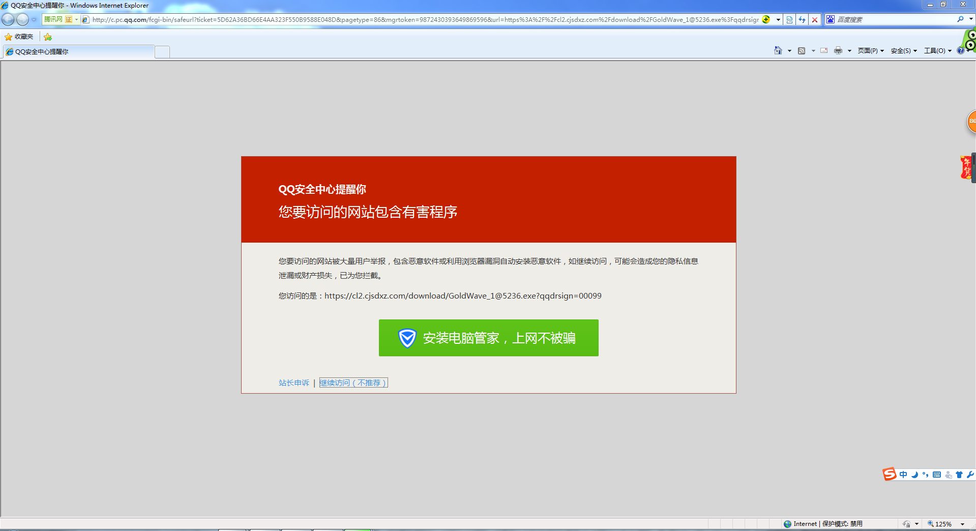
Task: Click the orange 80 floating ball
Action: coord(971,122)
